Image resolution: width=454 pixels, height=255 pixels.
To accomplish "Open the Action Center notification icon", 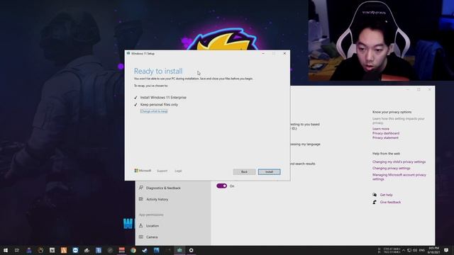I will coord(446,250).
